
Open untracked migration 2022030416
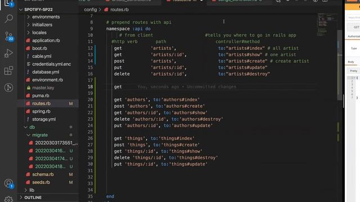50,151
